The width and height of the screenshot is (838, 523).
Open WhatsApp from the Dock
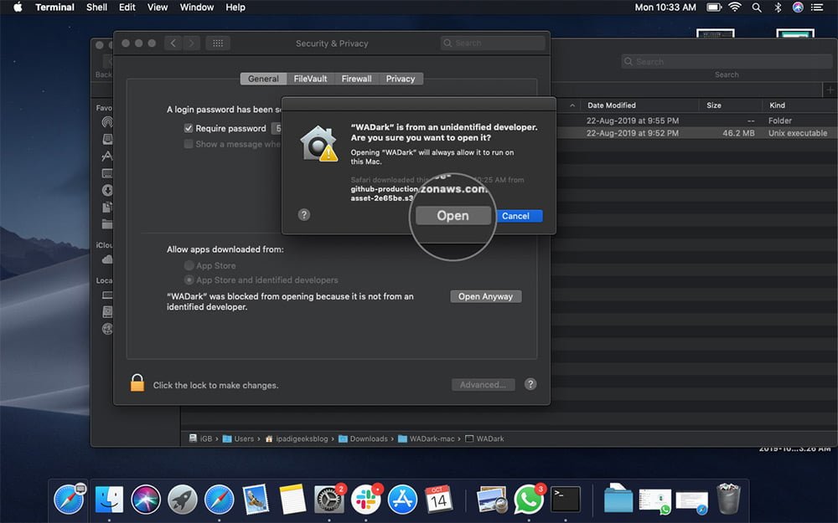point(528,500)
